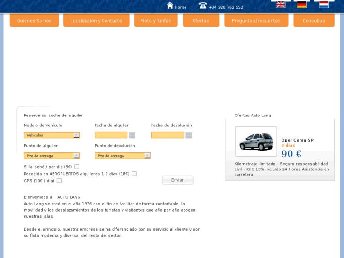Click the '3 días' offer duration
The width and height of the screenshot is (344, 258).
click(x=288, y=145)
